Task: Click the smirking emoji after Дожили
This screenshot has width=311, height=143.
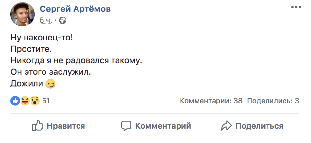Action: [50, 84]
